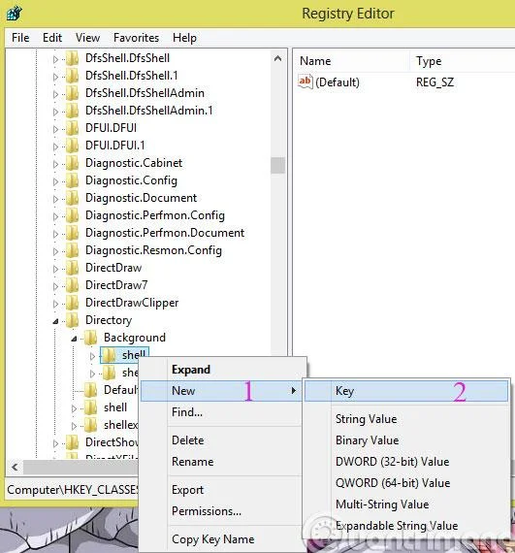515x553 pixels.
Task: Click folder icon of Diagnostic.Resmon.Config
Action: [73, 250]
